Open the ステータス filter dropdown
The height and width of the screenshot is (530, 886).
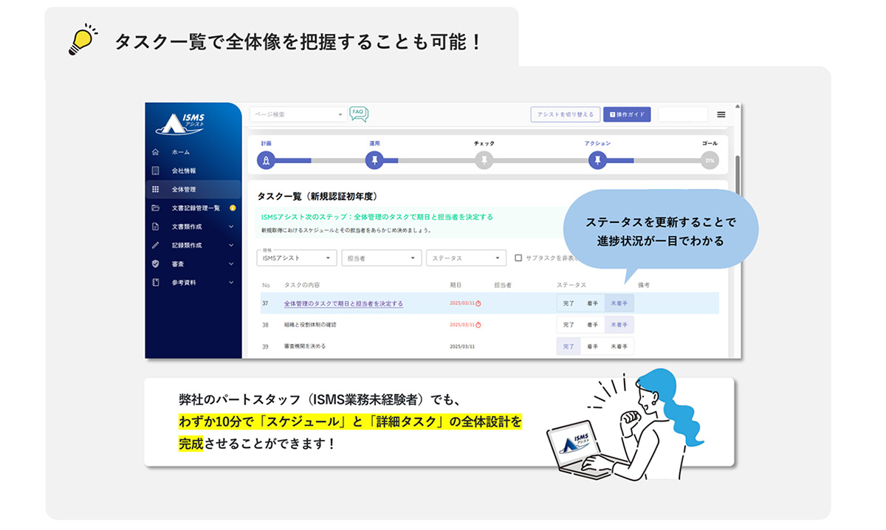point(467,258)
